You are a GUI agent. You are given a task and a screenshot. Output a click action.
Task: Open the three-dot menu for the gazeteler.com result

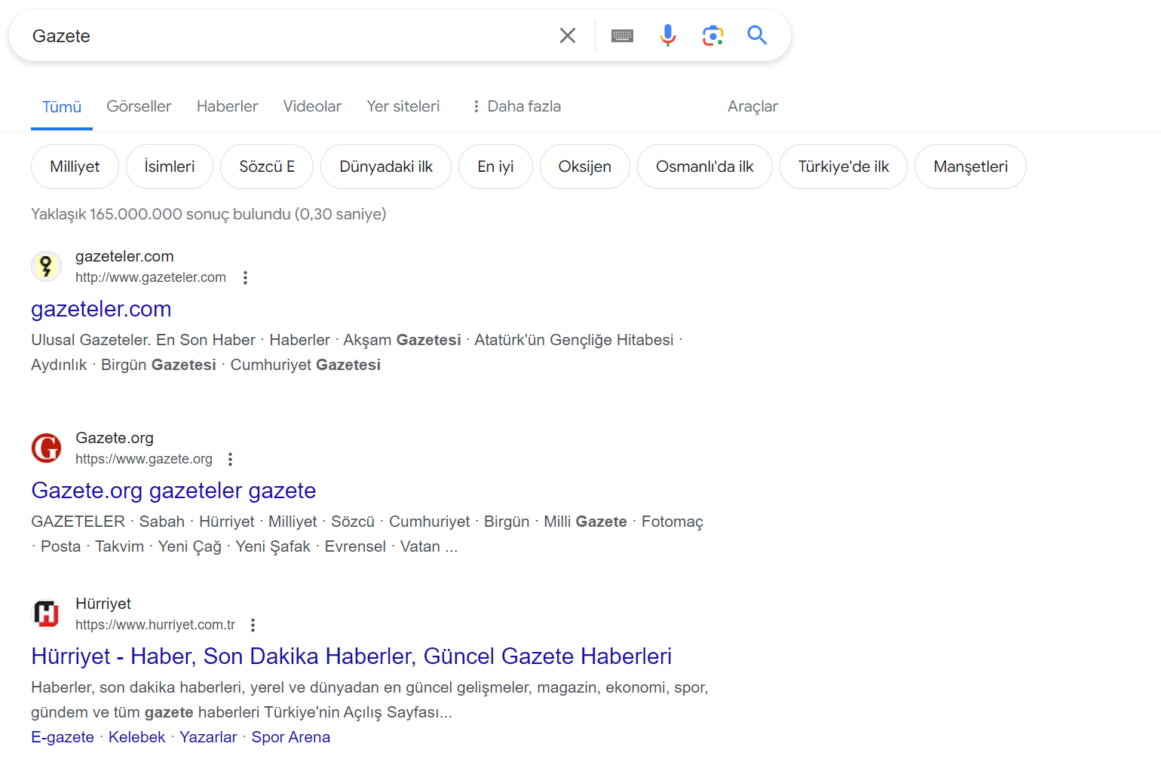pos(245,277)
